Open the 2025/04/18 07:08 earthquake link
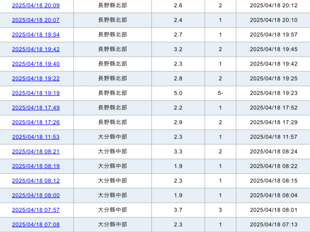Viewport: 310px width, 232px height. (36, 225)
